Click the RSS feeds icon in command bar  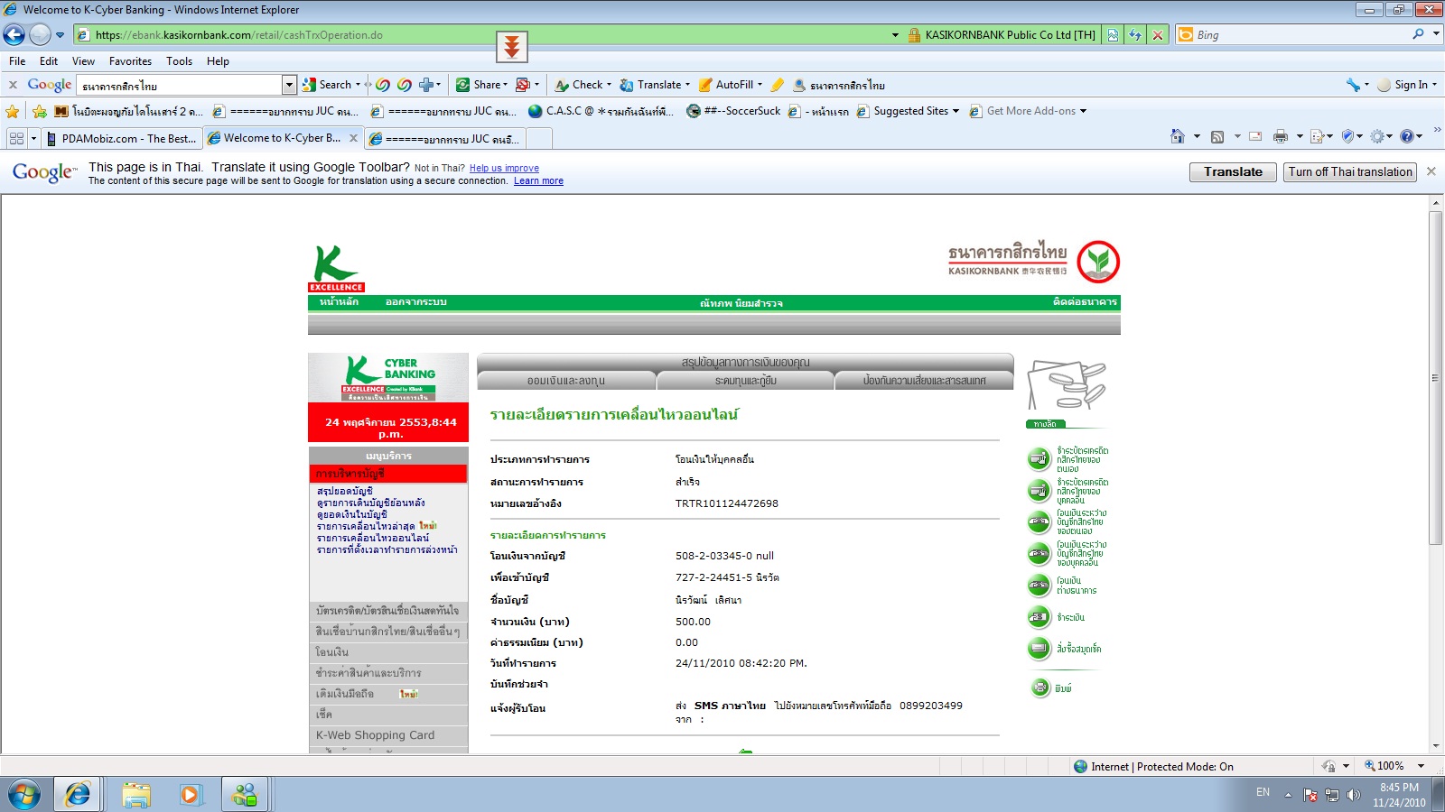1217,137
